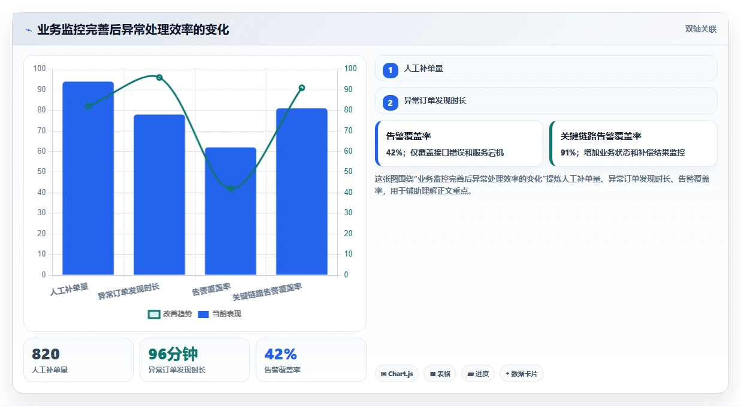The width and height of the screenshot is (741, 406).
Task: Click the icon inside the 进度 tag
Action: [x=471, y=374]
